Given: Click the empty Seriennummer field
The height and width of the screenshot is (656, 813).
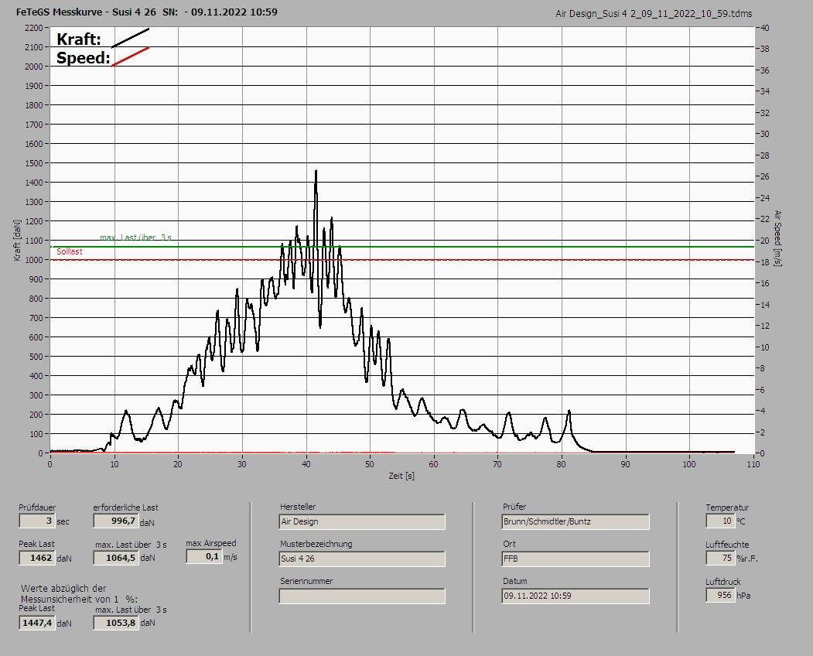Looking at the screenshot, I should [x=362, y=596].
